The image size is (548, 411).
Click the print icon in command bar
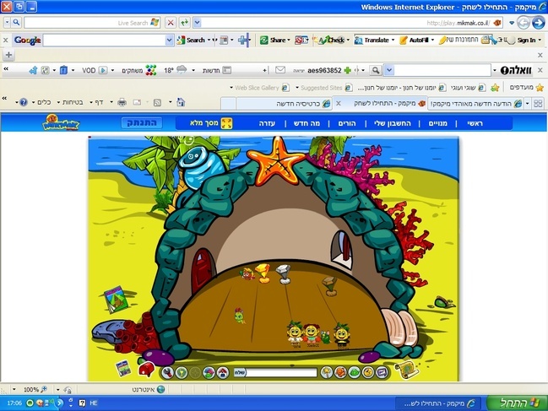122,102
